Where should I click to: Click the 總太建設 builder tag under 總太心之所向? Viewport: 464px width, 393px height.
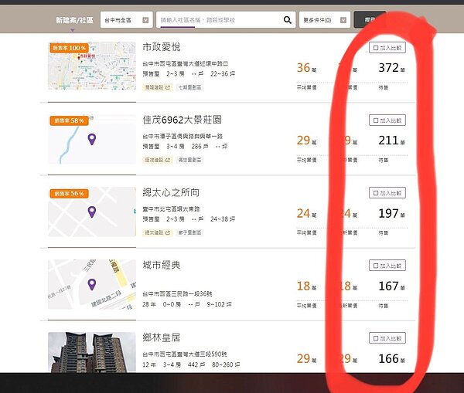(x=158, y=233)
